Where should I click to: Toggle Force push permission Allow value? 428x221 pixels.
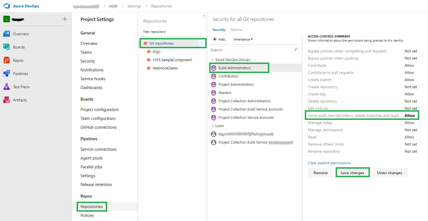click(x=410, y=115)
